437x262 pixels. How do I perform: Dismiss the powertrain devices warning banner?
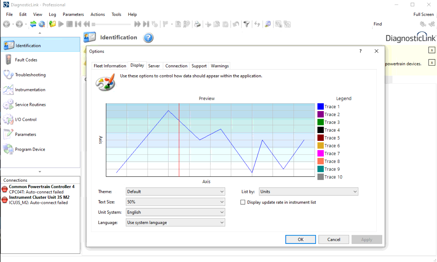pos(432,63)
